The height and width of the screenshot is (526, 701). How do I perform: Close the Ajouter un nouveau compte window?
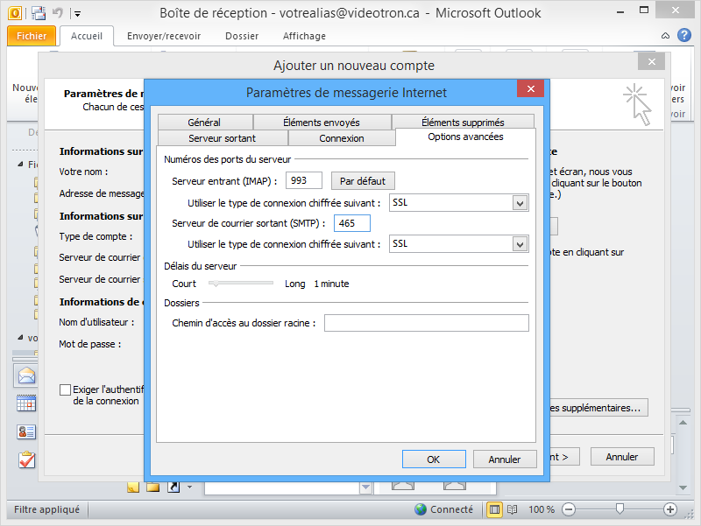pyautogui.click(x=652, y=61)
